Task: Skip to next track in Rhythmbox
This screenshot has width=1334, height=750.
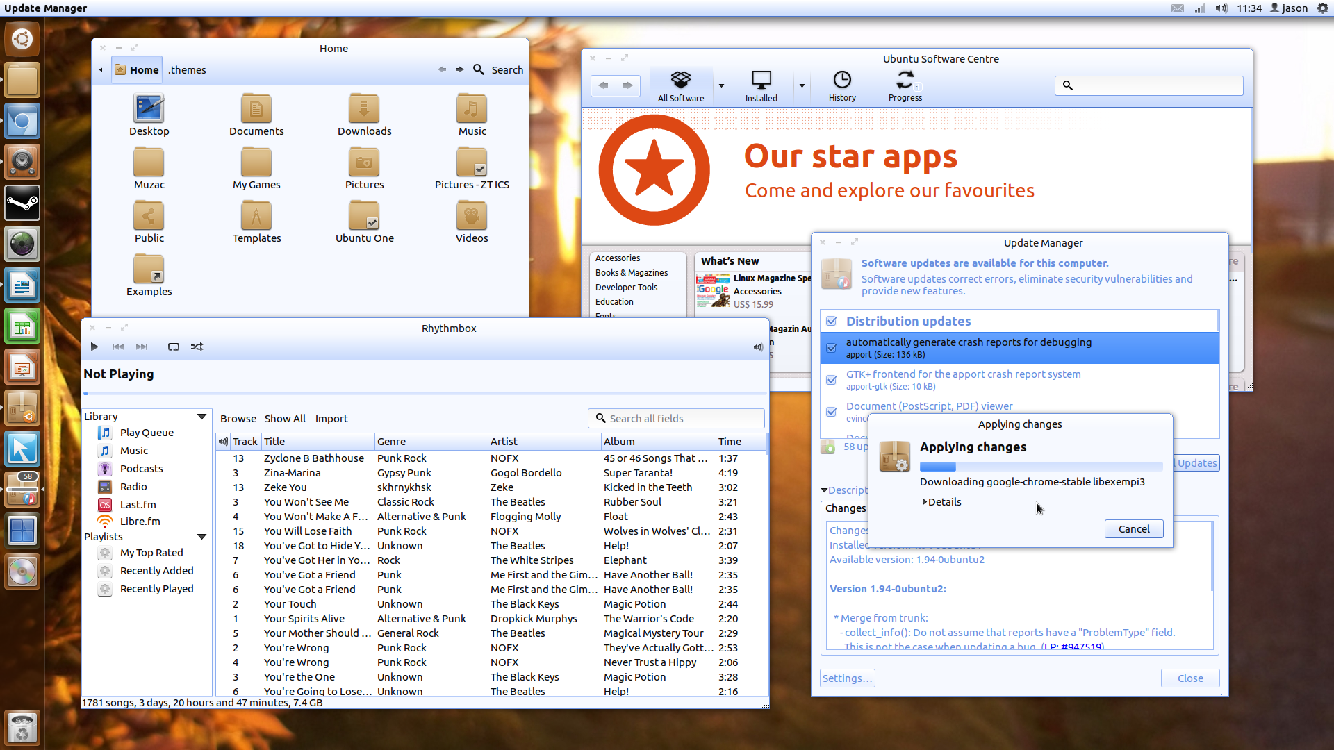Action: pos(142,347)
